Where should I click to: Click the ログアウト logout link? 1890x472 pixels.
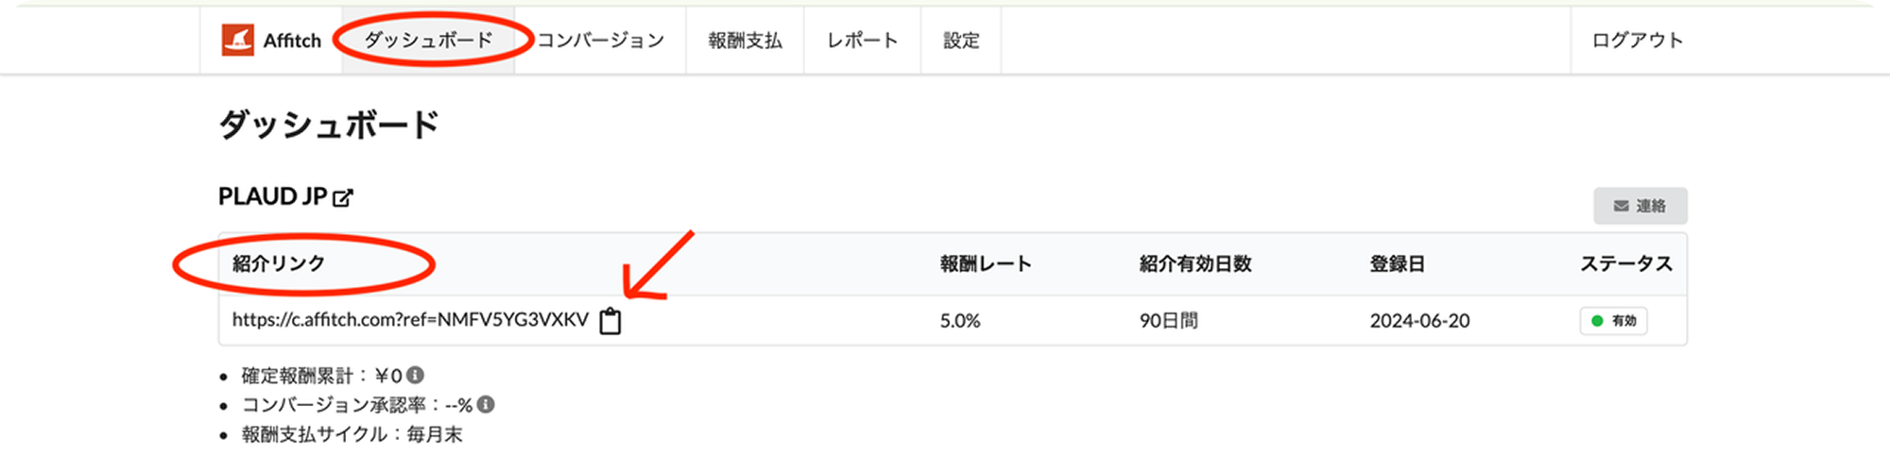coord(1637,40)
